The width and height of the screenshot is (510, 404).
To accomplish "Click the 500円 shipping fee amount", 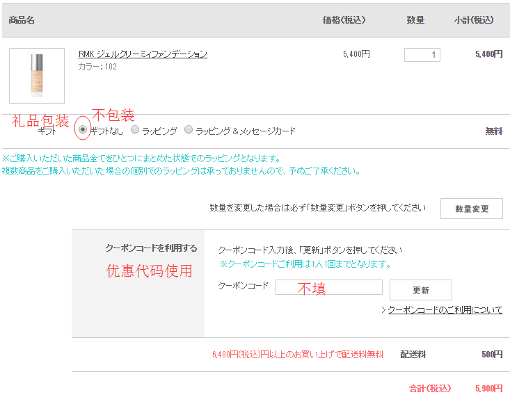I will pyautogui.click(x=491, y=355).
